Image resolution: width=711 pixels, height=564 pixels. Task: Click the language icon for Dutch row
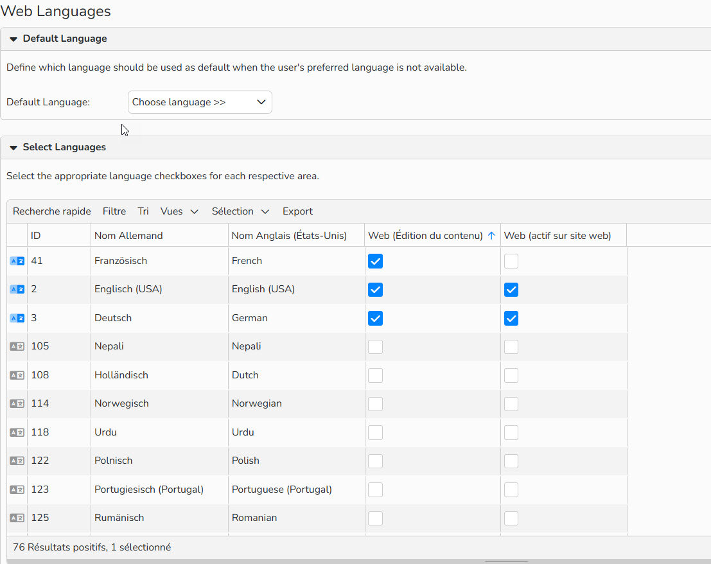[17, 375]
